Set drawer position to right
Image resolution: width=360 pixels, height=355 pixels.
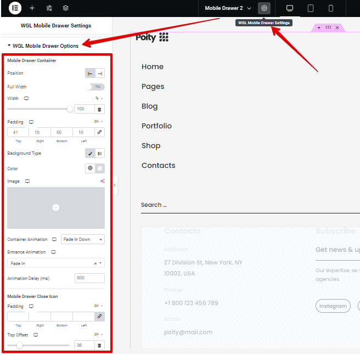100,74
